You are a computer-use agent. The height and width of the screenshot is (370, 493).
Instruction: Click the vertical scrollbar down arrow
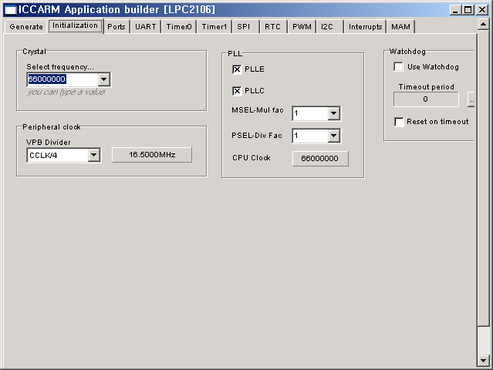(x=483, y=361)
